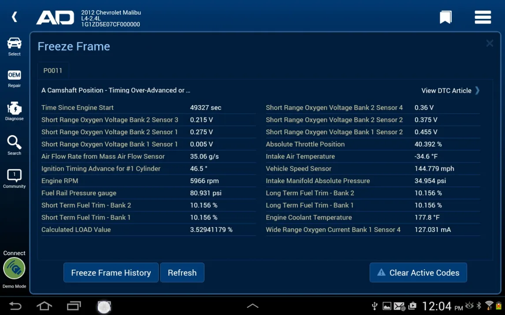Open the hamburger menu
Viewport: 505px width, 315px height.
[x=483, y=18]
